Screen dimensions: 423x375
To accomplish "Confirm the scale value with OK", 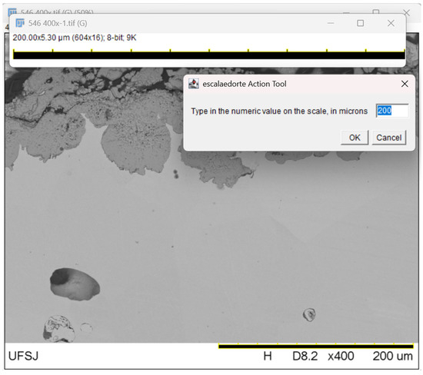I will tap(355, 138).
